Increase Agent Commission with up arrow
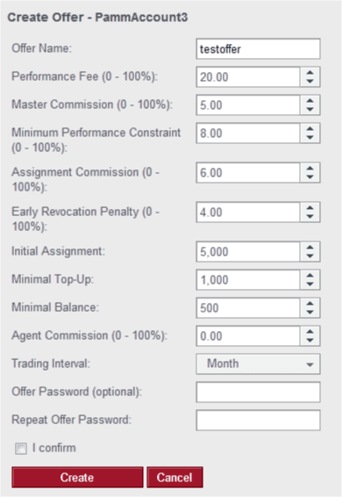This screenshot has width=342, height=497. pos(310,331)
